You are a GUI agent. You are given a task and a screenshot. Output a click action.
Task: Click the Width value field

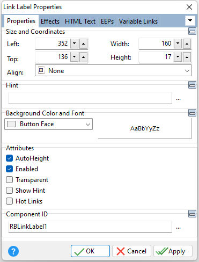[156, 43]
